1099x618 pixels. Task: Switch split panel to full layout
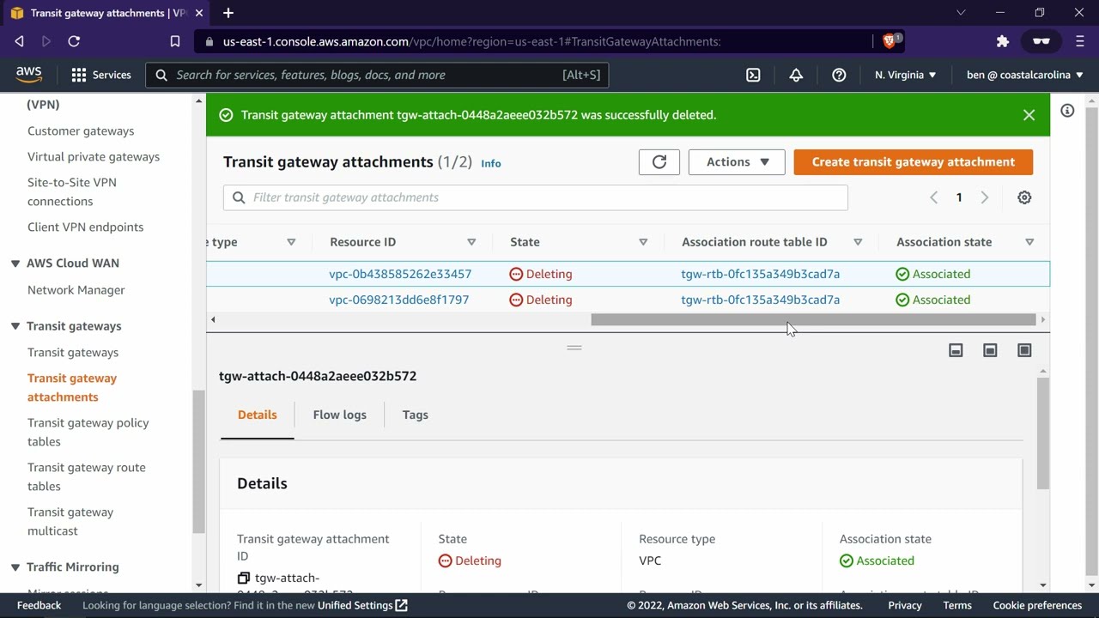(1024, 350)
